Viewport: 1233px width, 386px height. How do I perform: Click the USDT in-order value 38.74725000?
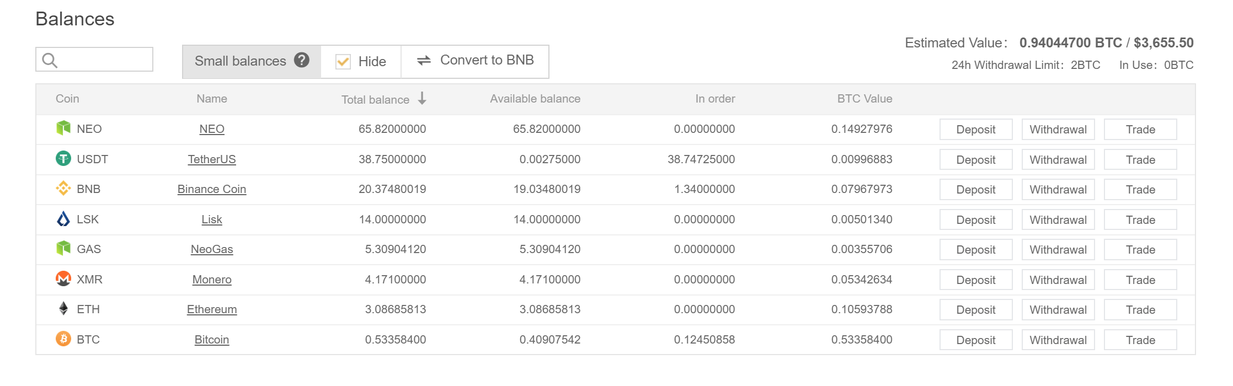coord(701,159)
